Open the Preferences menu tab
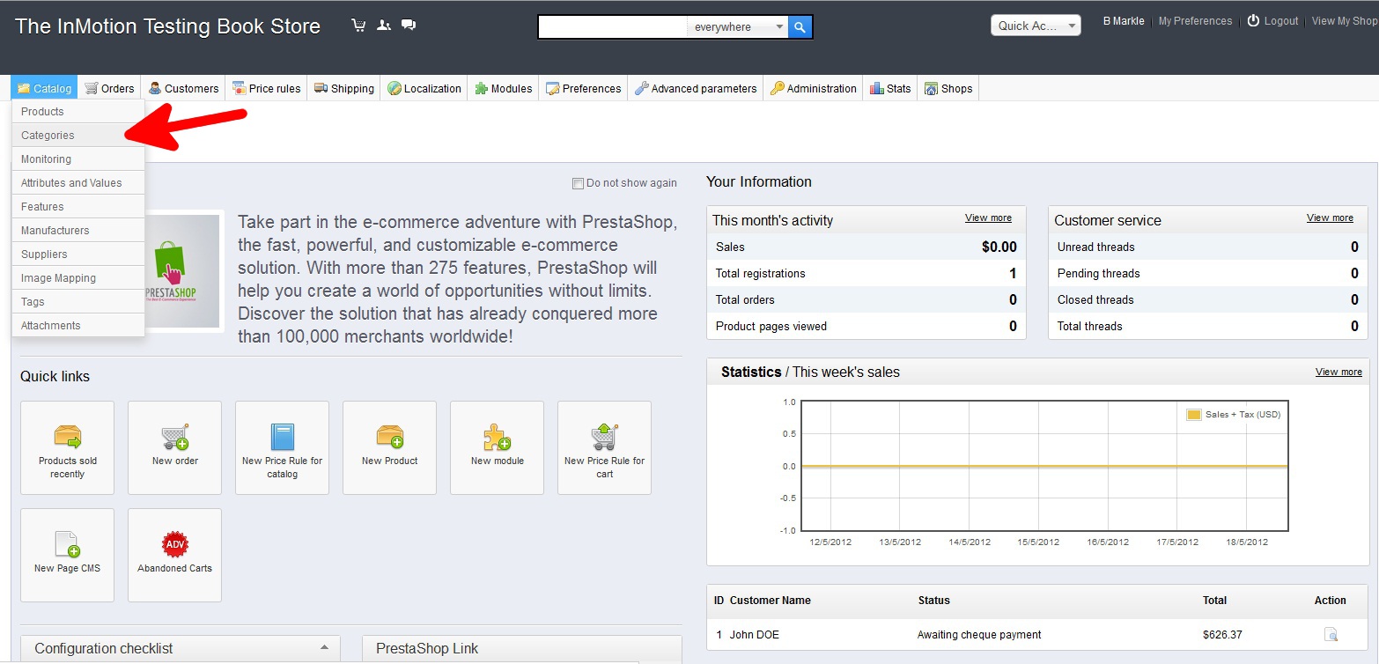Image resolution: width=1379 pixels, height=664 pixels. [x=583, y=88]
